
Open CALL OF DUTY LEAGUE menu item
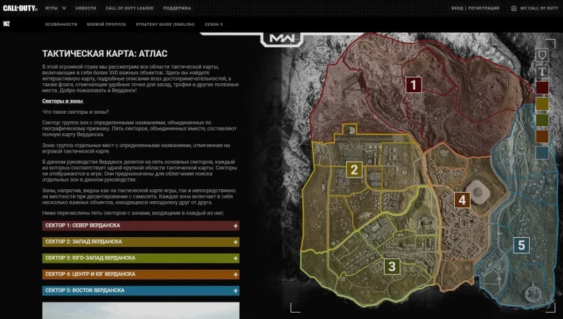pos(129,8)
